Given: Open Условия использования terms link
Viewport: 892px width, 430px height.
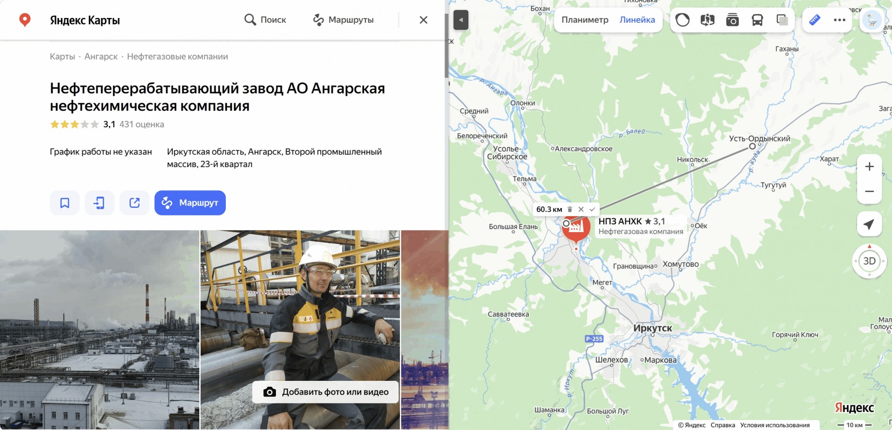Looking at the screenshot, I should tap(775, 425).
